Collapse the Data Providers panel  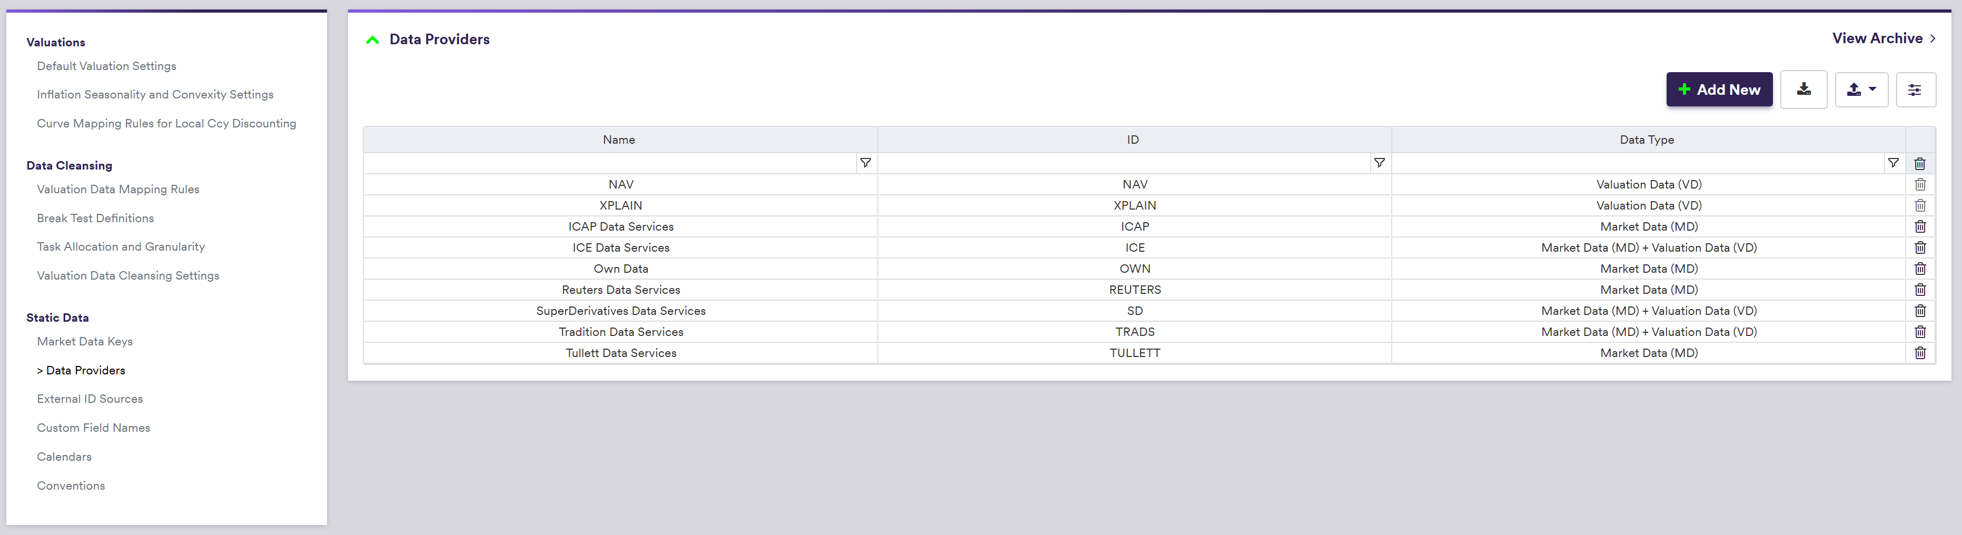click(372, 41)
